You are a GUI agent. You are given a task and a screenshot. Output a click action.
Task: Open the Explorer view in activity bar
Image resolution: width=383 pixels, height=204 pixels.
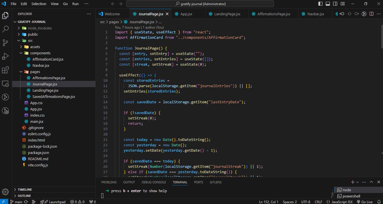tap(5, 15)
